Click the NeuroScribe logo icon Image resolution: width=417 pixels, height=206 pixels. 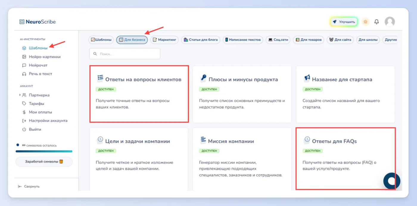pyautogui.click(x=22, y=22)
